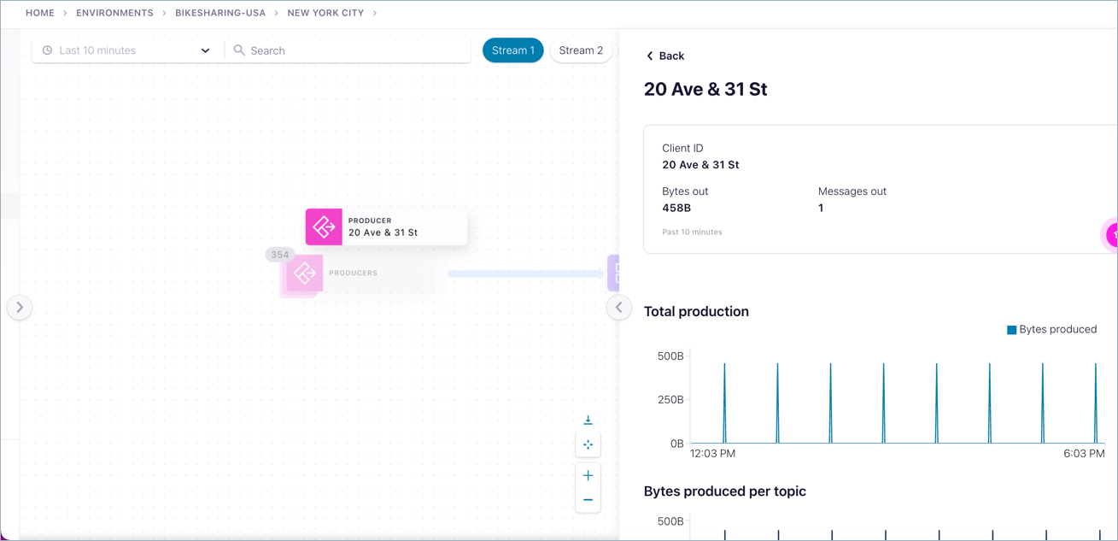Click the magnifier icon in the search box
1118x541 pixels.
point(239,50)
